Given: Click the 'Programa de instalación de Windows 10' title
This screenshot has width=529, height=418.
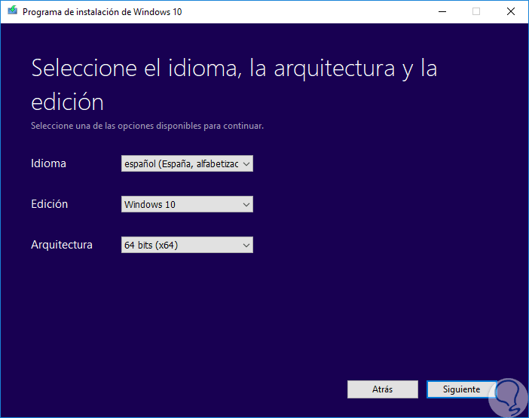Looking at the screenshot, I should (x=102, y=12).
